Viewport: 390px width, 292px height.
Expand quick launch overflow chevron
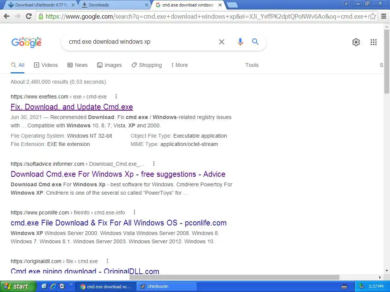pos(71,284)
